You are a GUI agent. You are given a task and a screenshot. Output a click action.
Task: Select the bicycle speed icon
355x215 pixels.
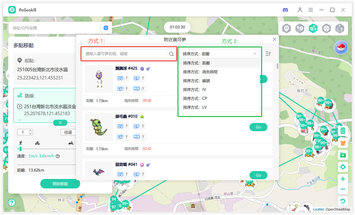pyautogui.click(x=37, y=143)
